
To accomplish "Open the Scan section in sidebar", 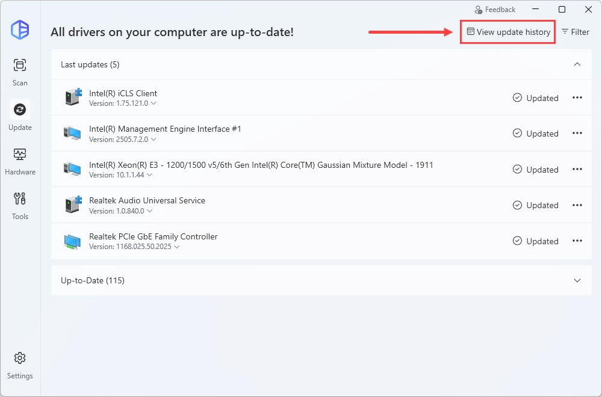I will (20, 72).
